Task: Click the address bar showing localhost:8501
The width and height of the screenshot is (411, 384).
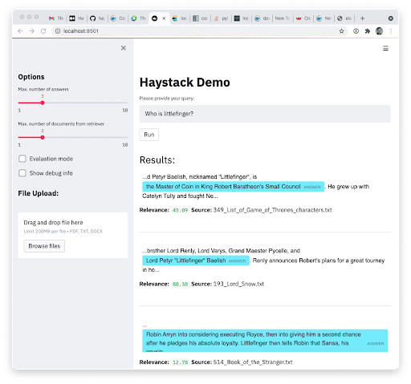Action: pyautogui.click(x=199, y=31)
